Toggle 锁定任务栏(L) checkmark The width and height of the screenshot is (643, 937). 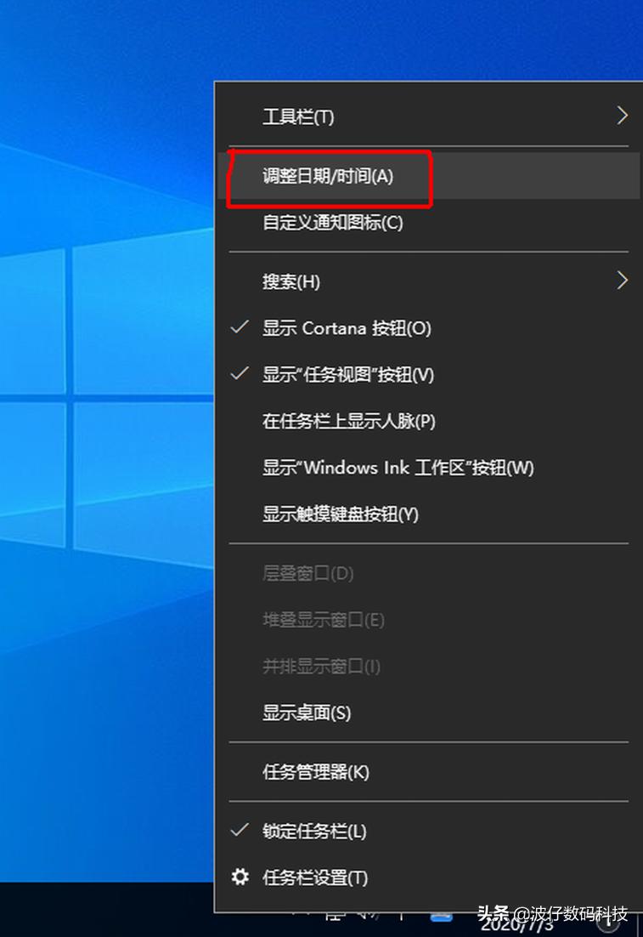click(428, 832)
